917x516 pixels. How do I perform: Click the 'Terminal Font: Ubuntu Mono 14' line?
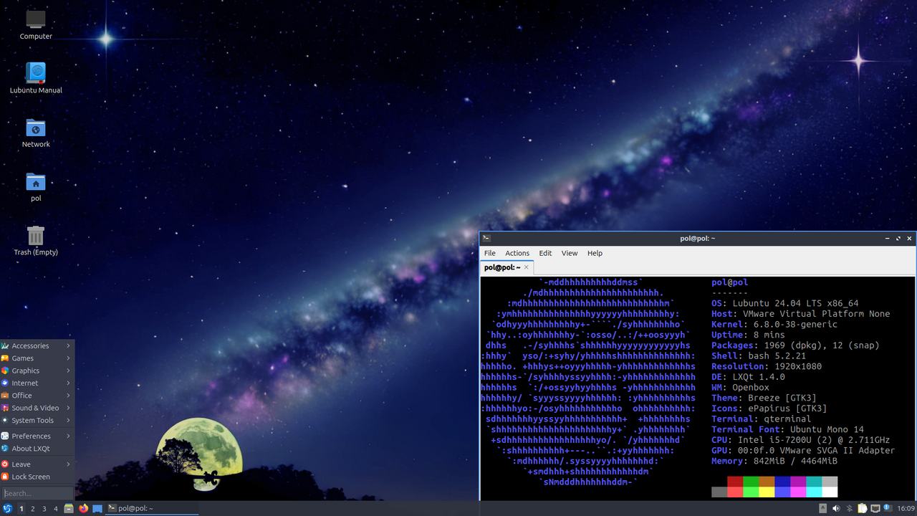(787, 429)
